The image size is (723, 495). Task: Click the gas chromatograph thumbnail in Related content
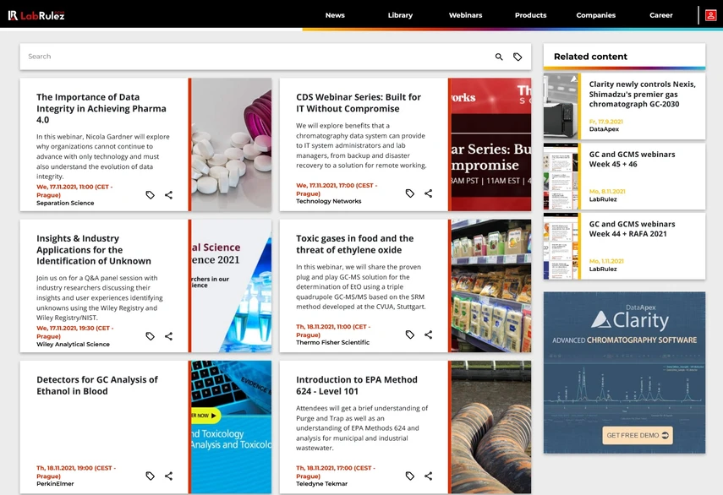pyautogui.click(x=561, y=106)
